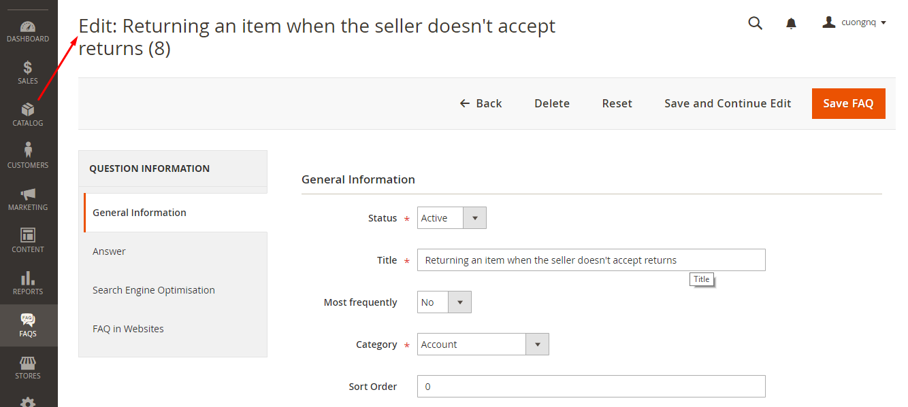The width and height of the screenshot is (908, 407).
Task: Click into the Title input field
Action: click(x=591, y=260)
